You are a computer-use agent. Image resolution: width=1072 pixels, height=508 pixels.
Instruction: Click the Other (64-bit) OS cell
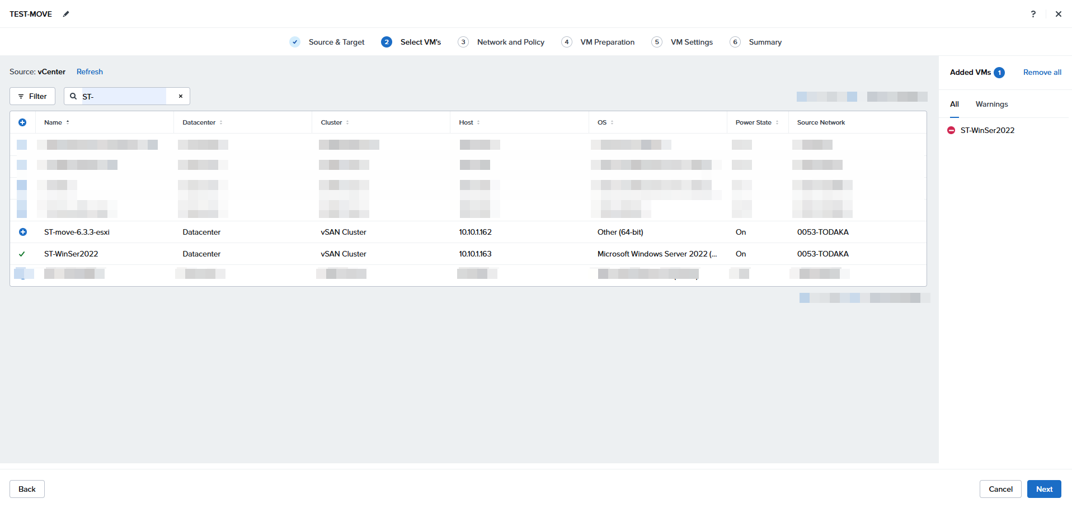coord(620,232)
